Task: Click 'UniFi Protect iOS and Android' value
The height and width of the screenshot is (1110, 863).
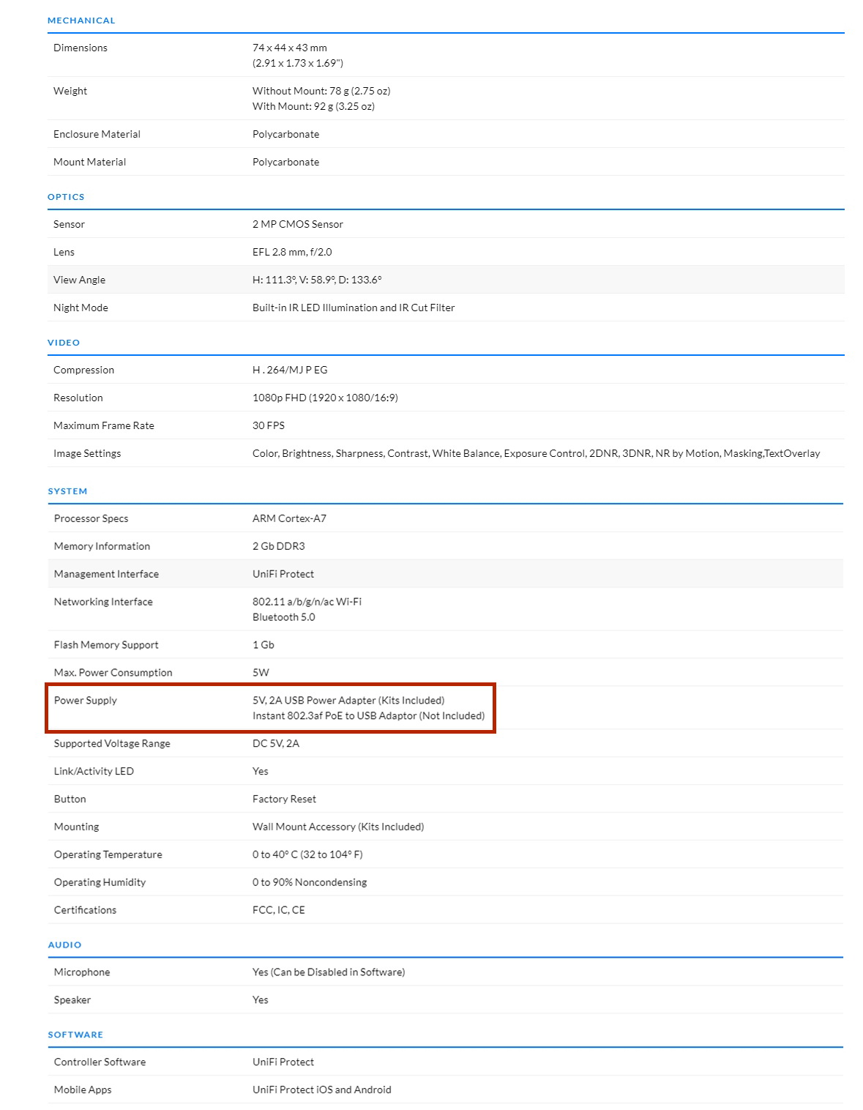Action: click(x=322, y=1091)
